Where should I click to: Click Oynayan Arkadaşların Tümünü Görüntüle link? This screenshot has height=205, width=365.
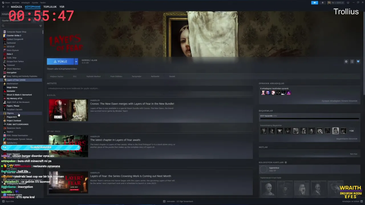[x=339, y=101]
